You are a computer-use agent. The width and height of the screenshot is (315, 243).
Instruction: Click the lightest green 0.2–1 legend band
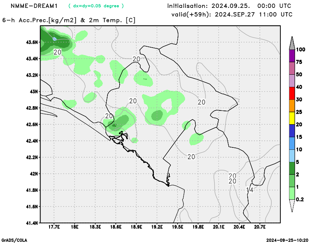292,193
